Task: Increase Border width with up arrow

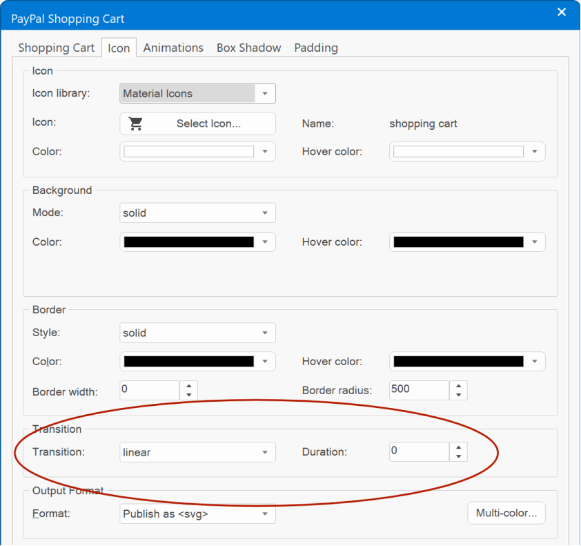Action: click(189, 386)
